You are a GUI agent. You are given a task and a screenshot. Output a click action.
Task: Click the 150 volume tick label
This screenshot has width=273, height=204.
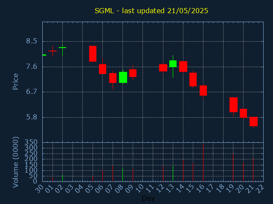click(x=31, y=164)
